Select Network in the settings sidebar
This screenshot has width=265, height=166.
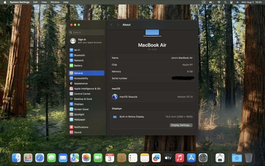tap(86, 60)
